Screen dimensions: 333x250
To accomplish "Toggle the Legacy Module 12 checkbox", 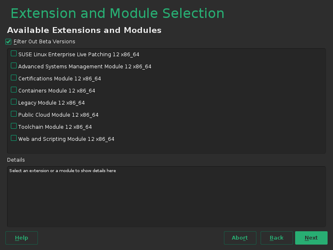I will [x=14, y=102].
